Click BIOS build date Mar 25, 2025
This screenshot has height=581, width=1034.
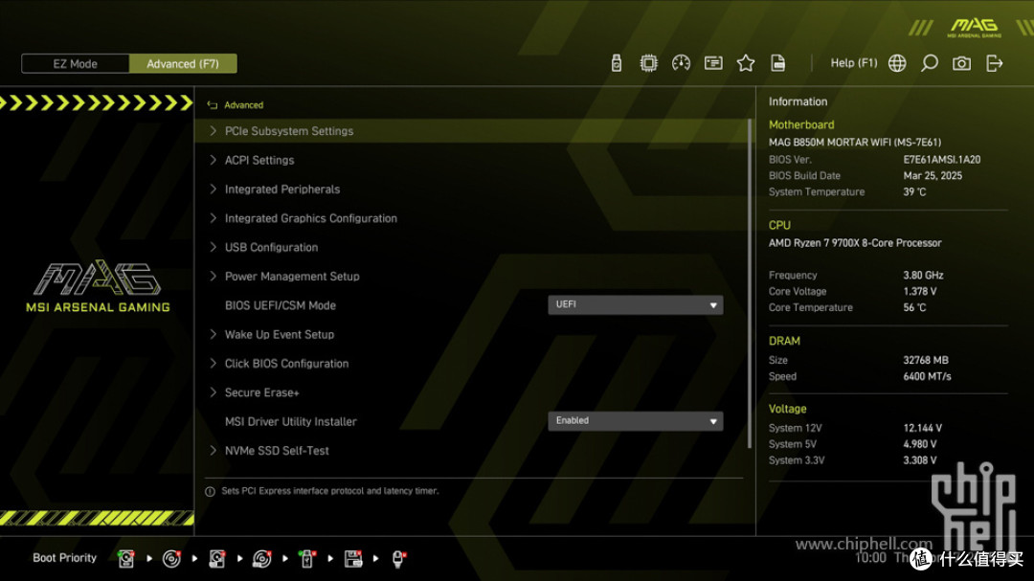tap(933, 175)
